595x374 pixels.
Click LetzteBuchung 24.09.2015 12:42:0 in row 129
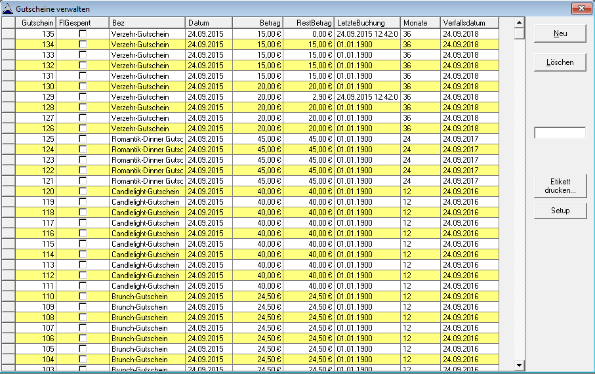pyautogui.click(x=367, y=97)
